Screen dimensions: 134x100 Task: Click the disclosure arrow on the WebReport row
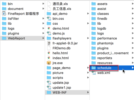(x=43, y=38)
